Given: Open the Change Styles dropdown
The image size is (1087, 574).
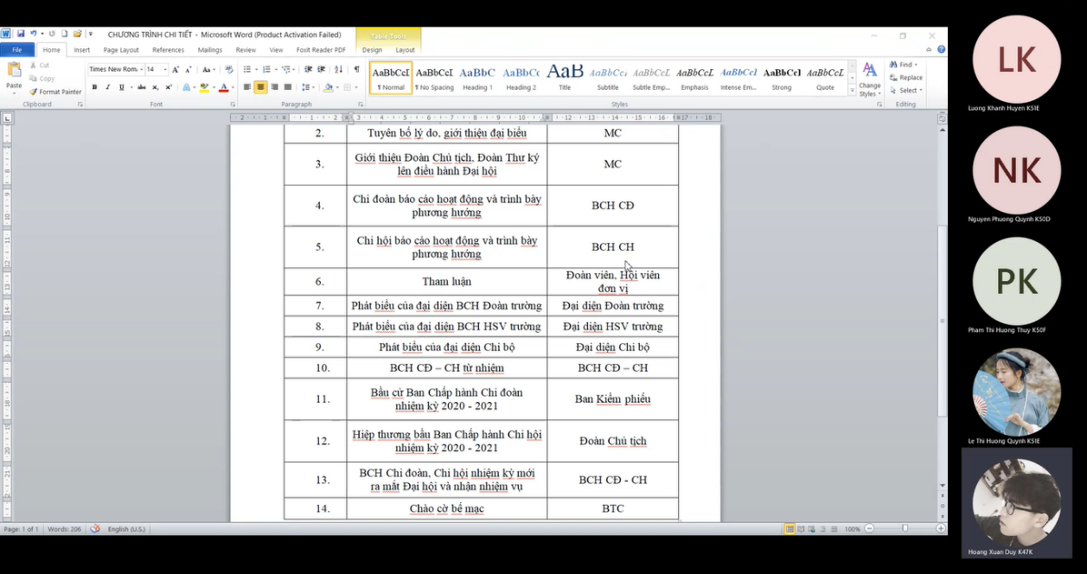Looking at the screenshot, I should (870, 80).
